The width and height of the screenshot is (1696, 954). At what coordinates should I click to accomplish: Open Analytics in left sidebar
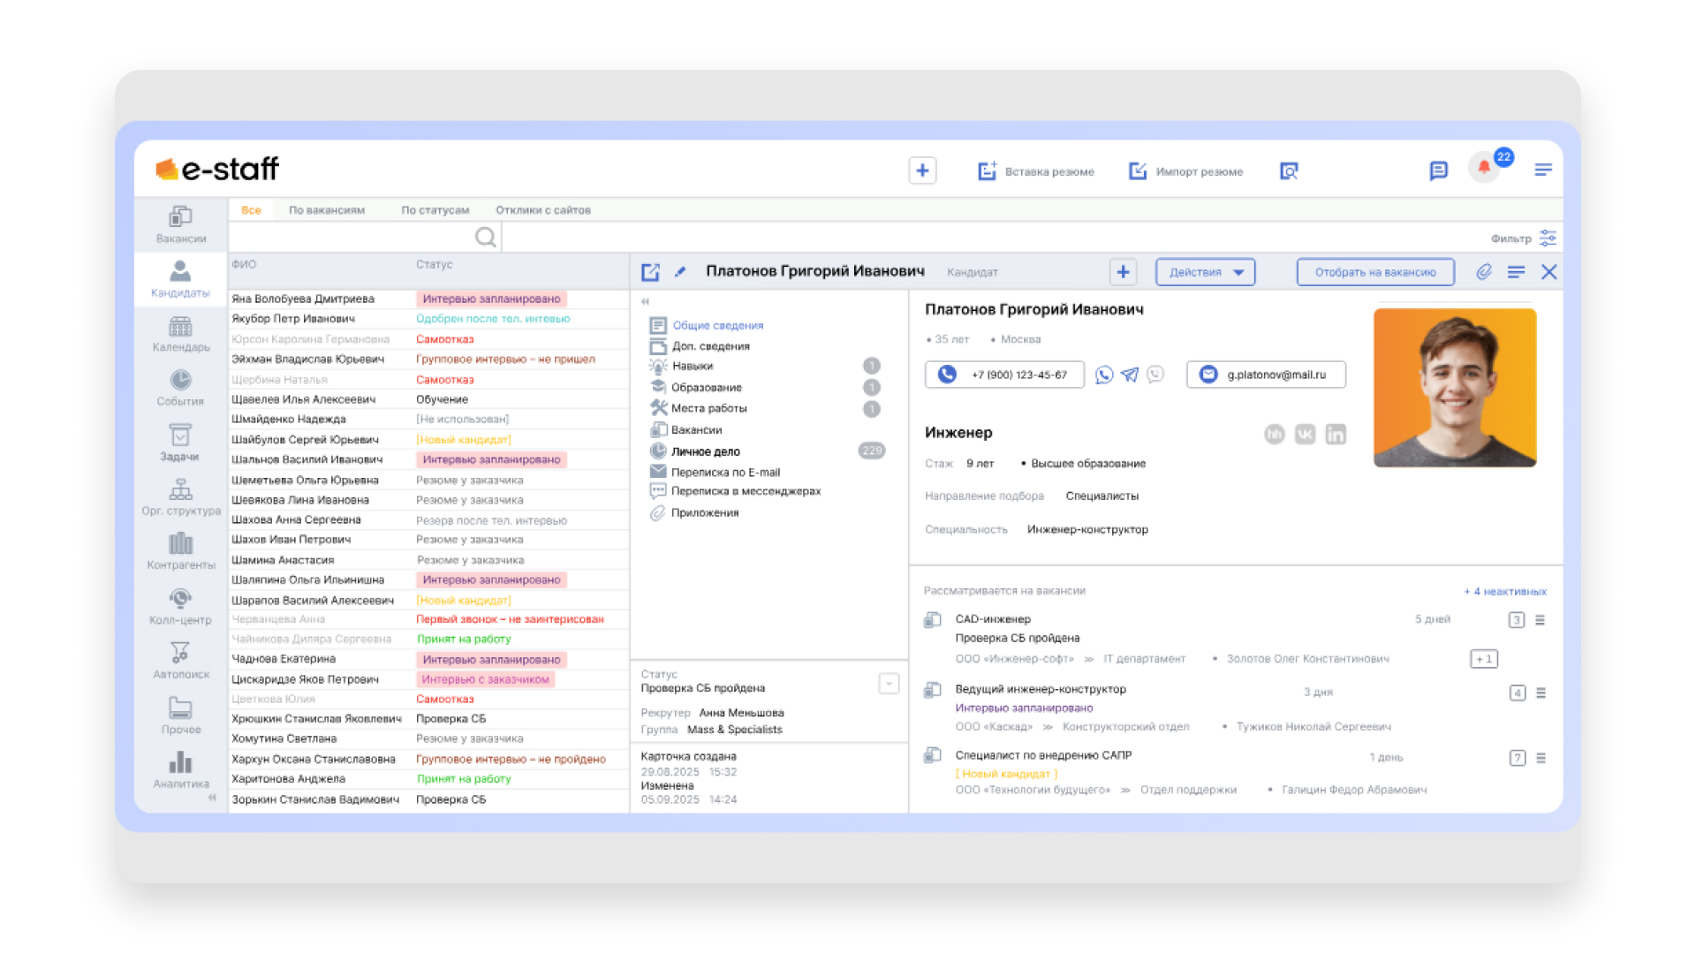click(180, 769)
